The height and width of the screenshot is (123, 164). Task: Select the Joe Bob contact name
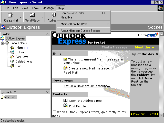(10, 97)
